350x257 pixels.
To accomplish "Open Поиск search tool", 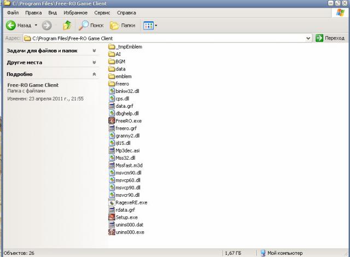I will click(x=91, y=26).
